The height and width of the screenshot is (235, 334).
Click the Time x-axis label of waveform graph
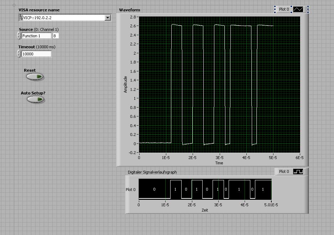tap(219, 163)
